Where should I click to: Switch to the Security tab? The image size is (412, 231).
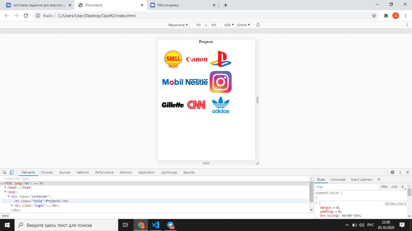pyautogui.click(x=189, y=172)
